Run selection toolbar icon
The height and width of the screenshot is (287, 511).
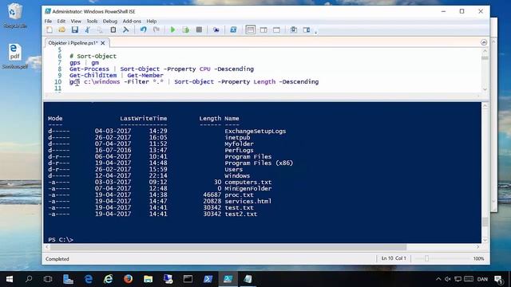[186, 30]
